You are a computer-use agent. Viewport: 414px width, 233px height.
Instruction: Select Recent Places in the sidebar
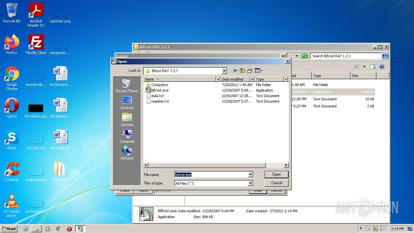pyautogui.click(x=127, y=86)
